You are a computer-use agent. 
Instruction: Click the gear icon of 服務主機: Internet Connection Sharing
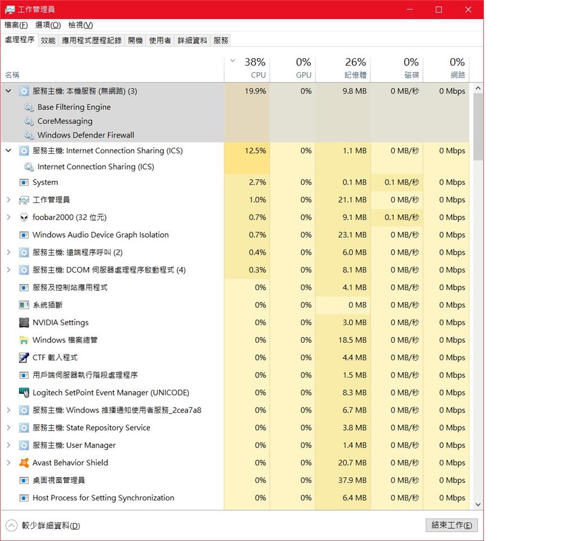tap(24, 151)
